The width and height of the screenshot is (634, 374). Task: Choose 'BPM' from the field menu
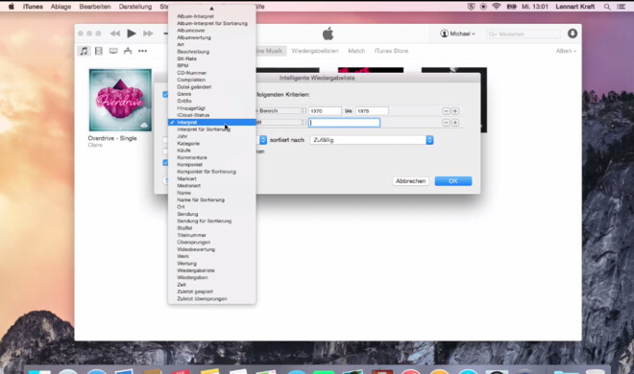[x=212, y=65]
